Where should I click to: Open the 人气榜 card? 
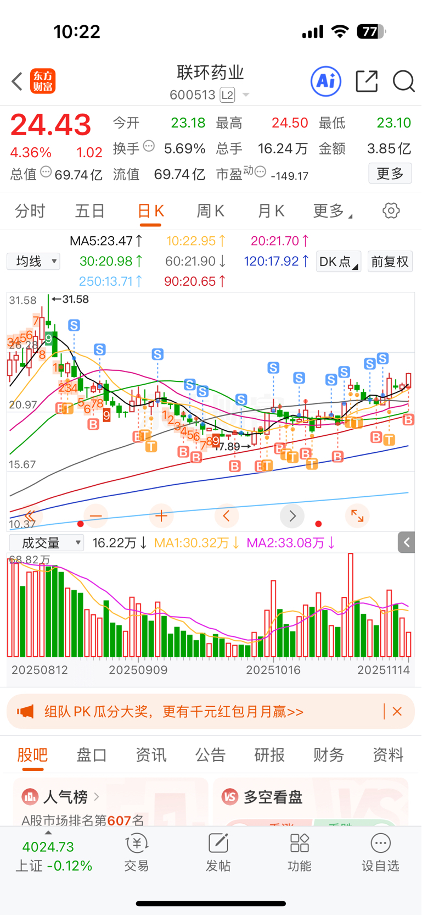tap(111, 802)
